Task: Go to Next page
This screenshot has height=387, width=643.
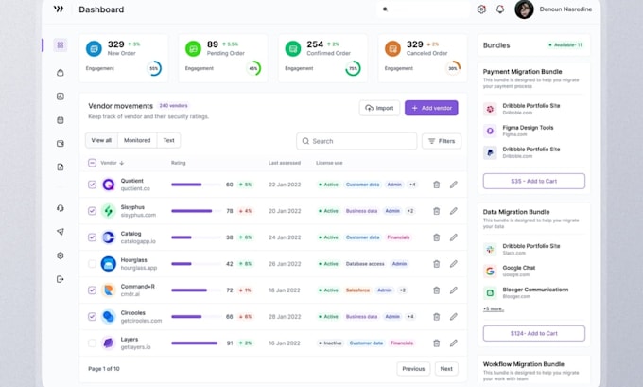Action: [446, 369]
